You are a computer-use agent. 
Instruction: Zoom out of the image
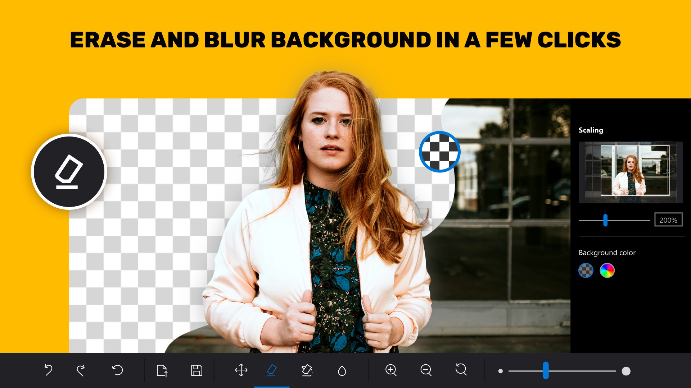coord(426,370)
